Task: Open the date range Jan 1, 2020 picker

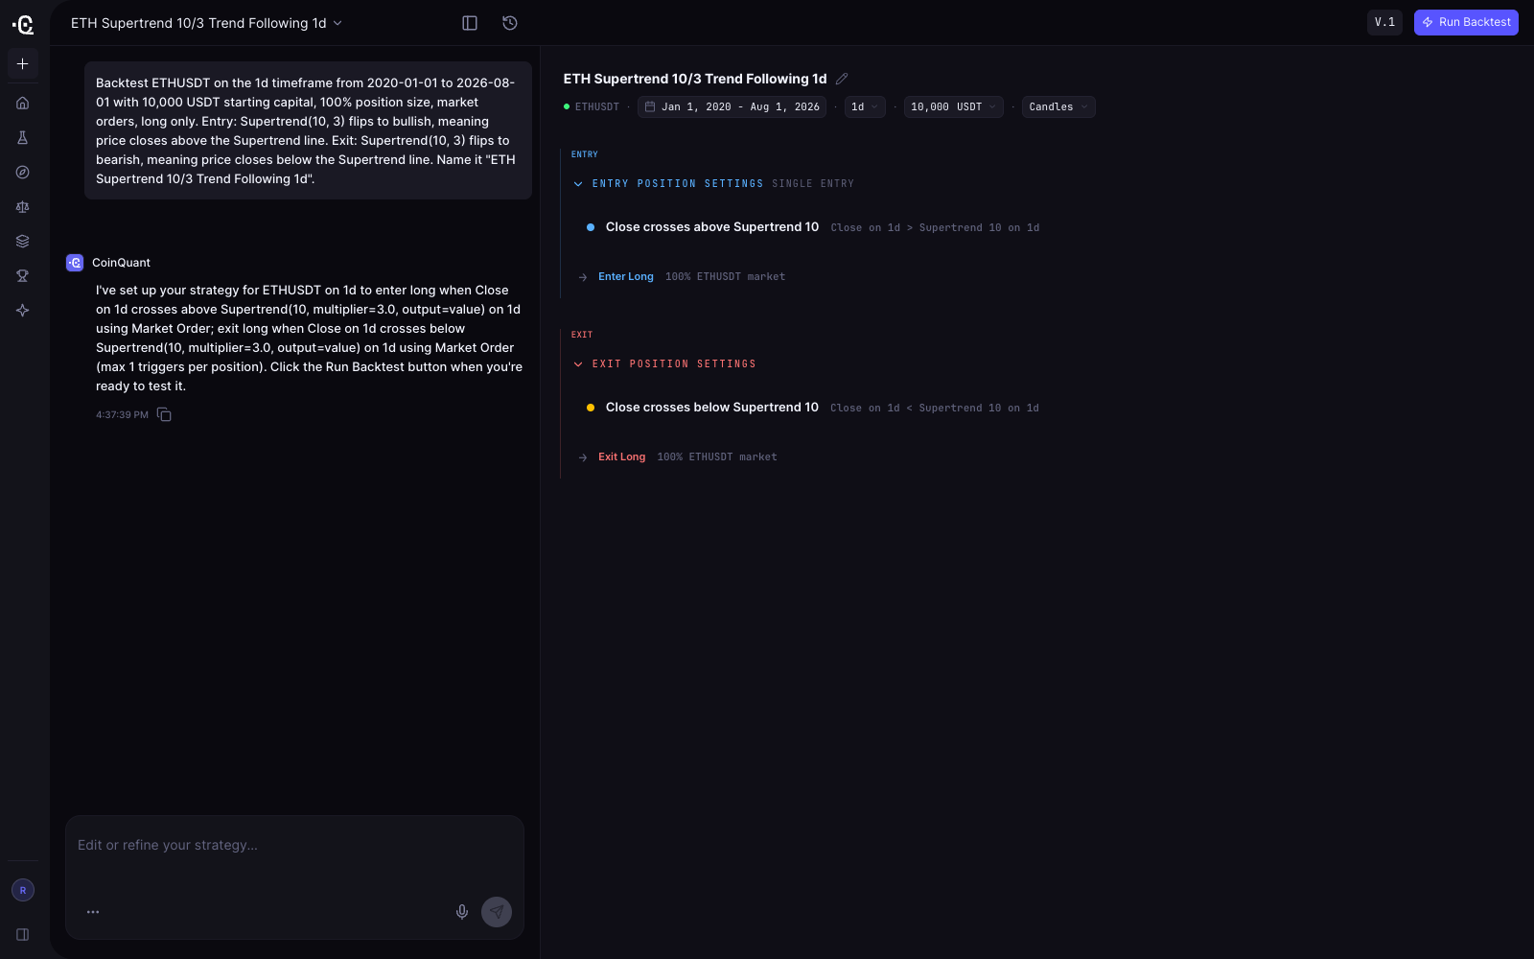Action: coord(732,107)
